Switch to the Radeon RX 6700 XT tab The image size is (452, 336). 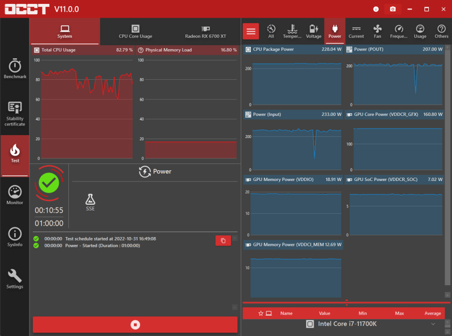[205, 31]
